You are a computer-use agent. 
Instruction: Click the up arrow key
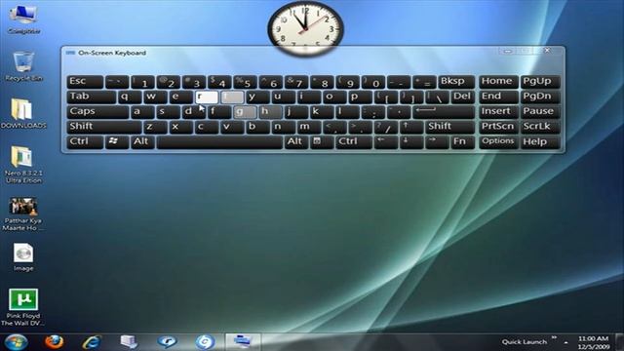(411, 127)
